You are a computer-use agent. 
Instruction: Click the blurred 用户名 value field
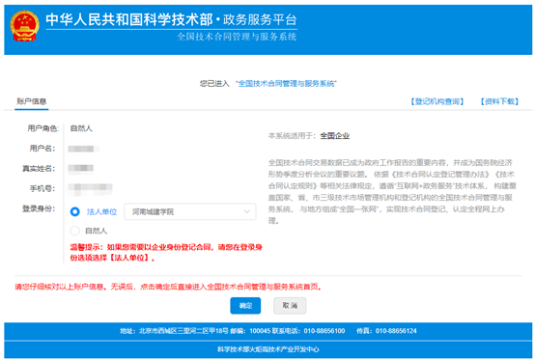tap(84, 149)
